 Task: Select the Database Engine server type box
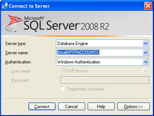click(x=102, y=43)
